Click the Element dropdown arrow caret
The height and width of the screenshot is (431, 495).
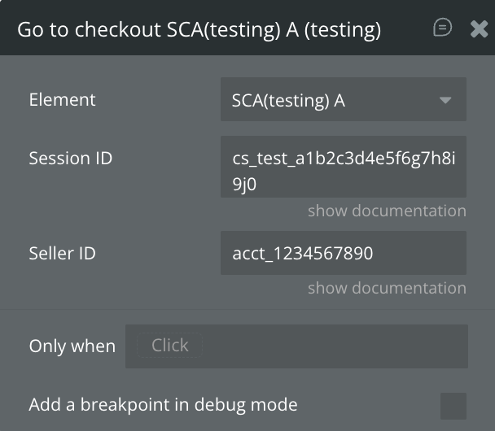tap(445, 100)
